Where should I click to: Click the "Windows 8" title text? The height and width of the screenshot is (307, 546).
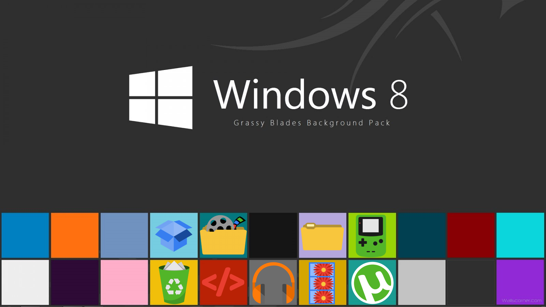[x=311, y=94]
